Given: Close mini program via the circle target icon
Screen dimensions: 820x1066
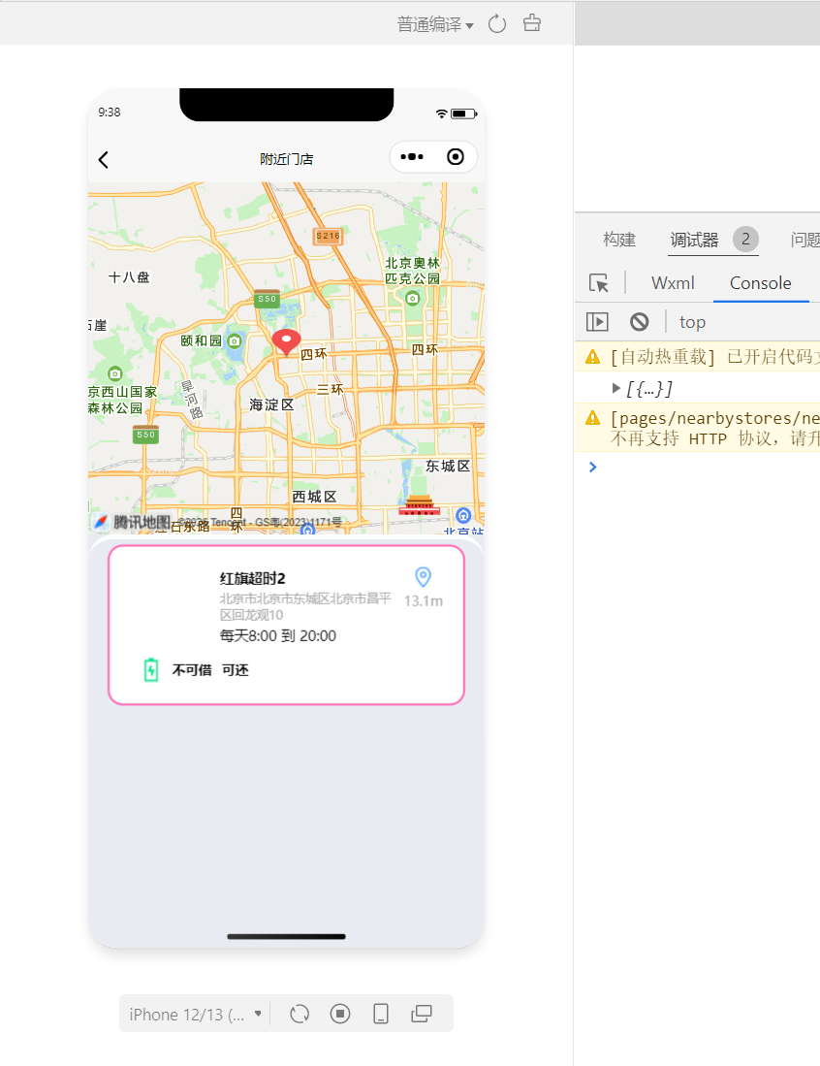Looking at the screenshot, I should point(456,157).
